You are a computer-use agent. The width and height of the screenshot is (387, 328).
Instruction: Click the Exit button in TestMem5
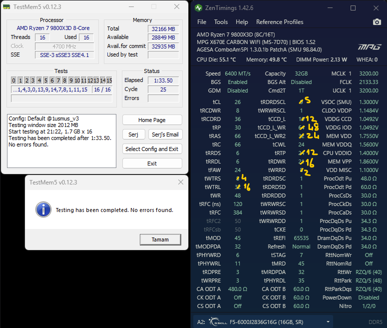(152, 163)
